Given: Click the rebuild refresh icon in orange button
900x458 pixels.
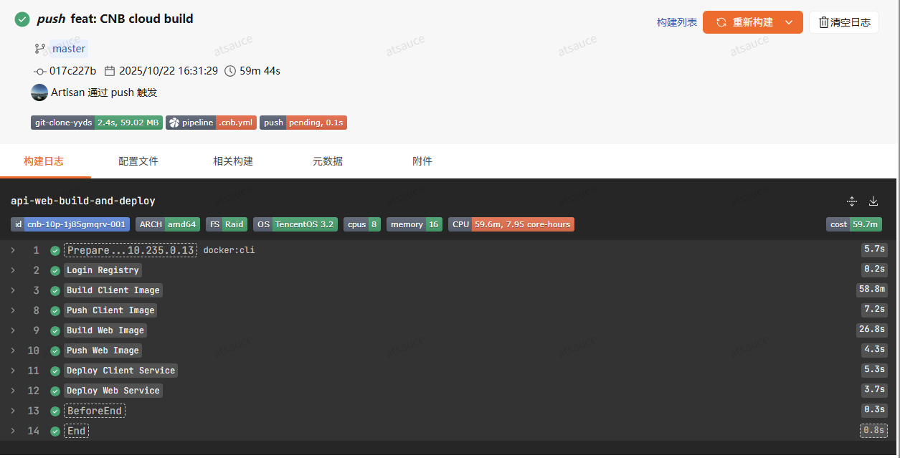Looking at the screenshot, I should point(721,22).
